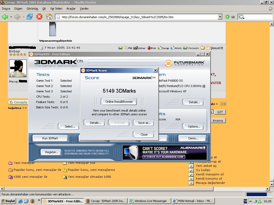Click the Kilitli yeni mesajlar ile icon
The image size is (274, 205).
pos(10,177)
